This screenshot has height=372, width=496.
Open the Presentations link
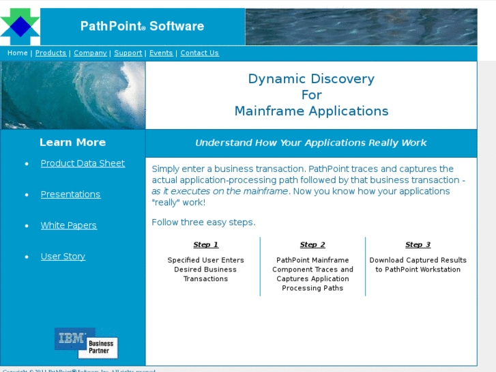click(x=70, y=194)
